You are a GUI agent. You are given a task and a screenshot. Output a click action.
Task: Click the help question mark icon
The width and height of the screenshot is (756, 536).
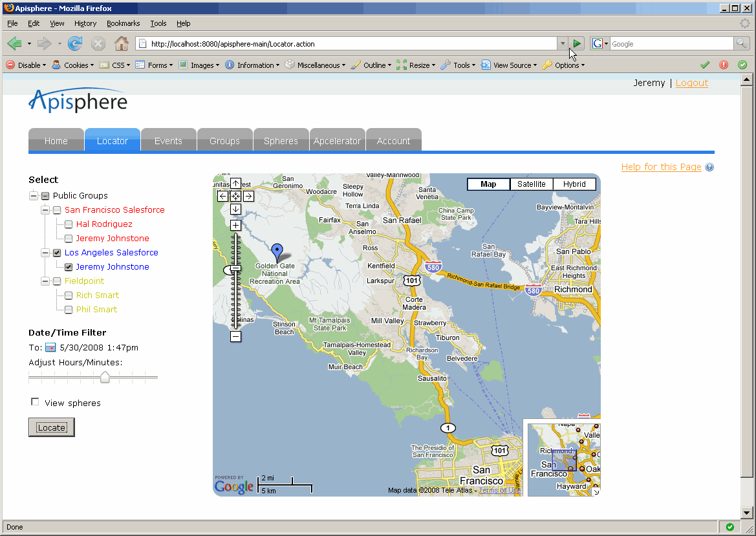(x=709, y=167)
